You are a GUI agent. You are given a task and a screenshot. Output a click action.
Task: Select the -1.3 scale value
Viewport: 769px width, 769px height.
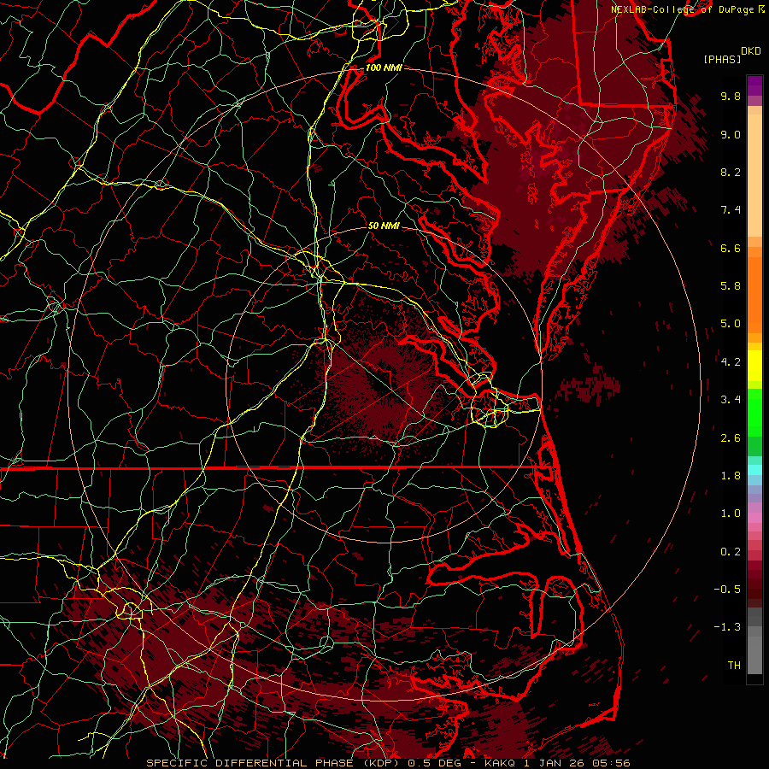(x=727, y=627)
